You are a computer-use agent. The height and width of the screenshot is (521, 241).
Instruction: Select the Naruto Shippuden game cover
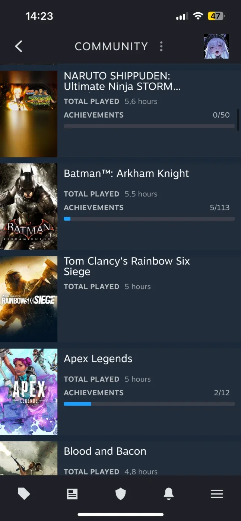(x=29, y=114)
